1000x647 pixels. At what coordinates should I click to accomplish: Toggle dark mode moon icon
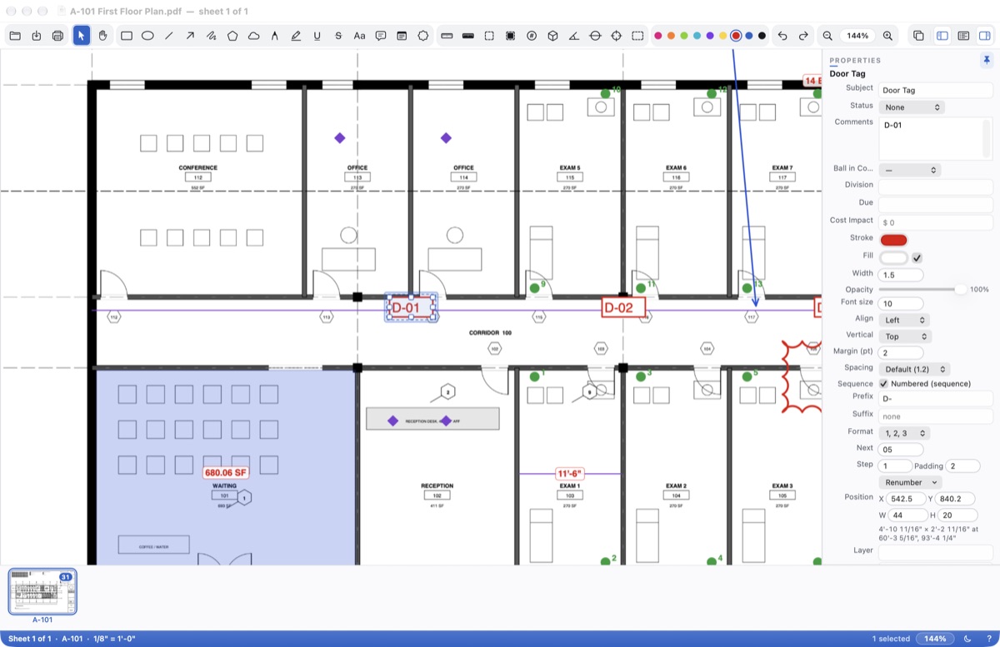point(967,639)
